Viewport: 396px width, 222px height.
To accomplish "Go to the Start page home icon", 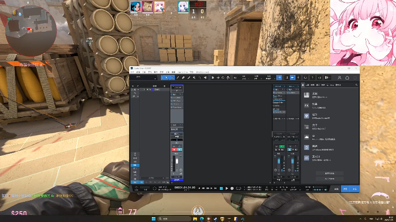I will (x=347, y=77).
